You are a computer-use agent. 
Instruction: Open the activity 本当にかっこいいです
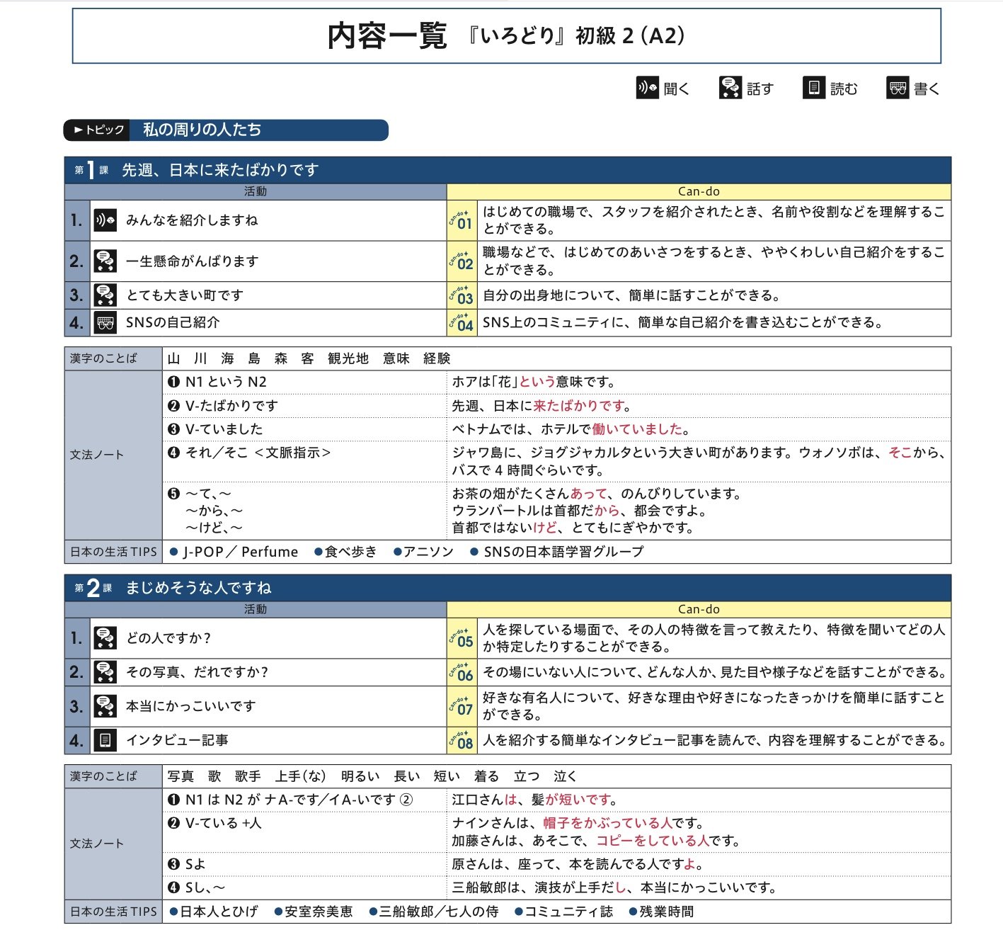click(x=191, y=706)
